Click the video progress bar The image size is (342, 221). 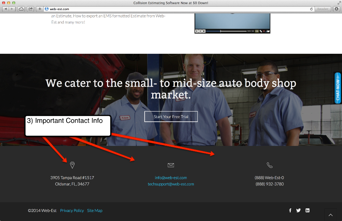pyautogui.click(x=226, y=31)
